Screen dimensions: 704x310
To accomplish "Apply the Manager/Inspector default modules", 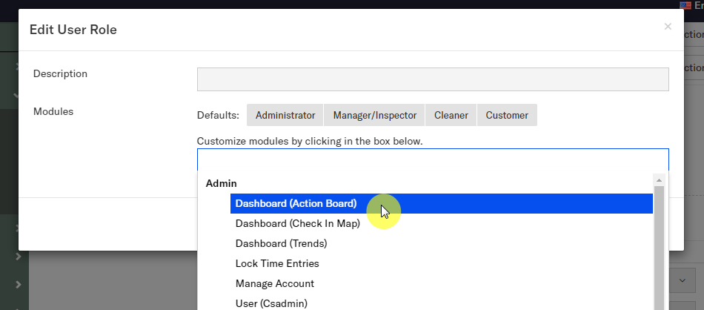I will pyautogui.click(x=374, y=115).
